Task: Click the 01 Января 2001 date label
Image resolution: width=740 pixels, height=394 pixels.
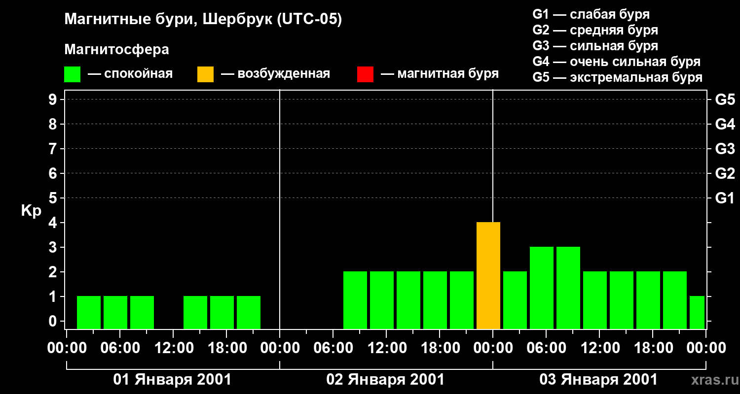Action: [172, 380]
